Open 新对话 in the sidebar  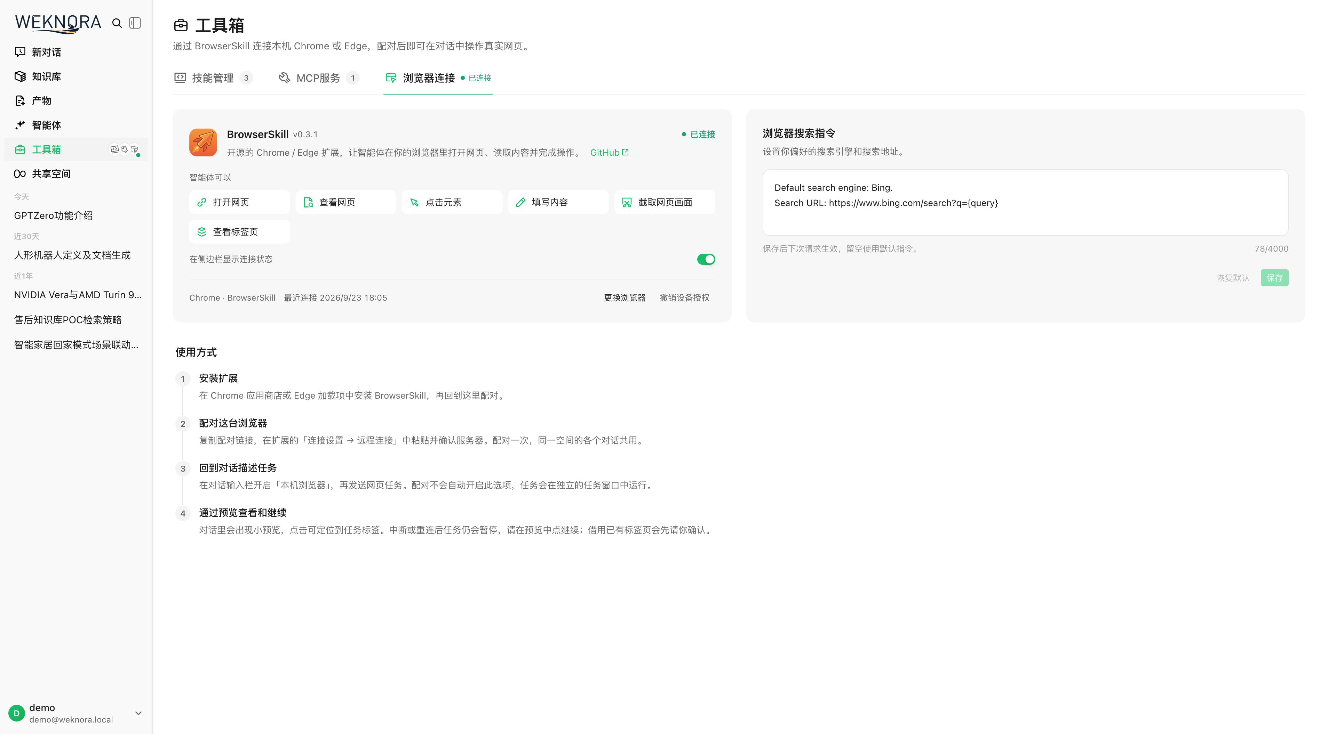click(76, 52)
